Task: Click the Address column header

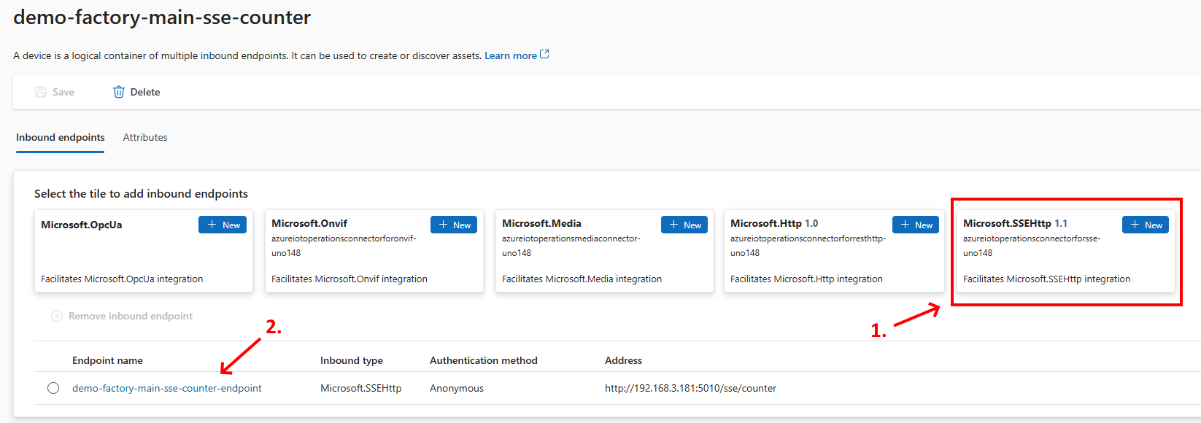Action: (623, 360)
